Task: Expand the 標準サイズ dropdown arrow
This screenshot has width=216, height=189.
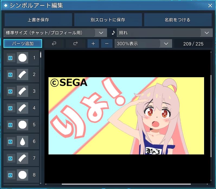Action: pyautogui.click(x=101, y=33)
